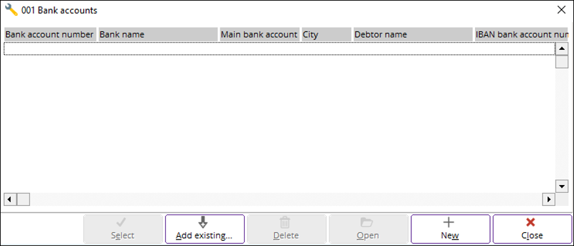Click the greyed-out Select button
574x246 pixels.
pyautogui.click(x=123, y=229)
